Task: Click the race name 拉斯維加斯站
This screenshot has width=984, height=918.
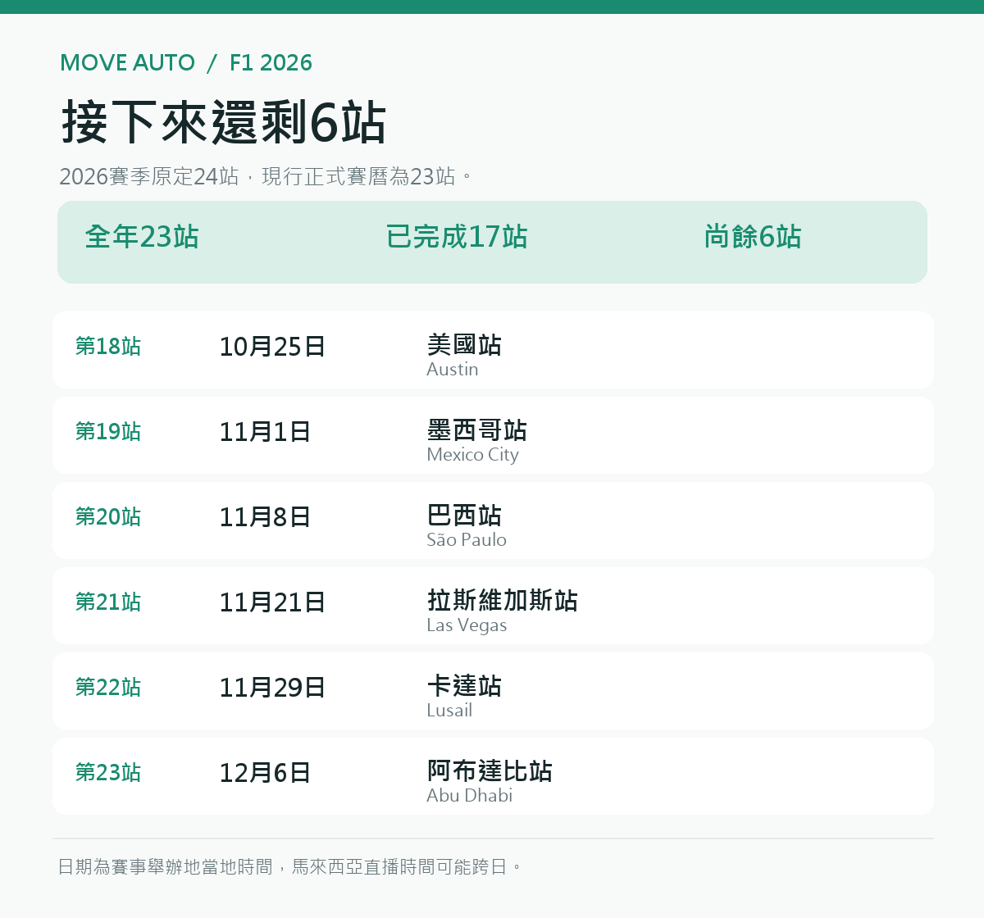Action: click(x=503, y=601)
